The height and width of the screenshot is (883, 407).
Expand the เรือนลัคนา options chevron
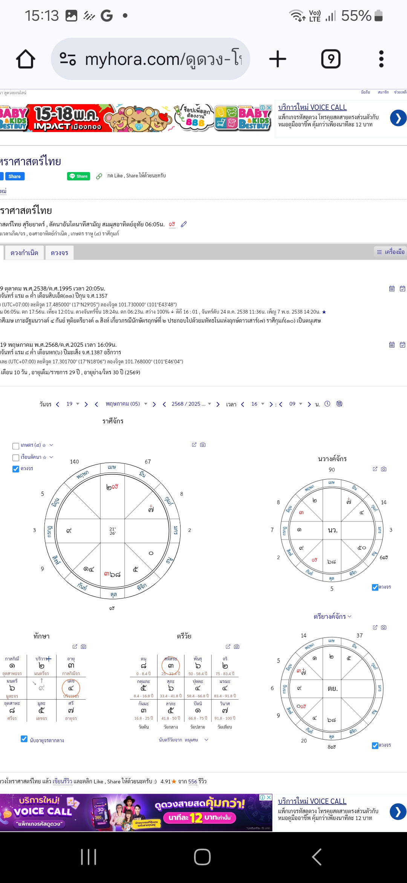[x=51, y=457]
